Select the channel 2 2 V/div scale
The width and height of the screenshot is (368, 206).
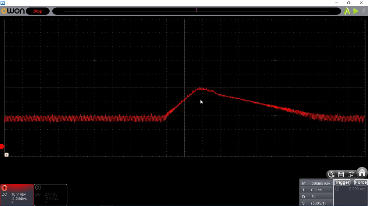[51, 194]
